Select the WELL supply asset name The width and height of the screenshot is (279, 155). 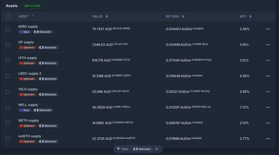pyautogui.click(x=28, y=105)
